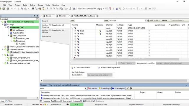Open the Debug menu
The height and width of the screenshot is (106, 189).
pos(40,5)
